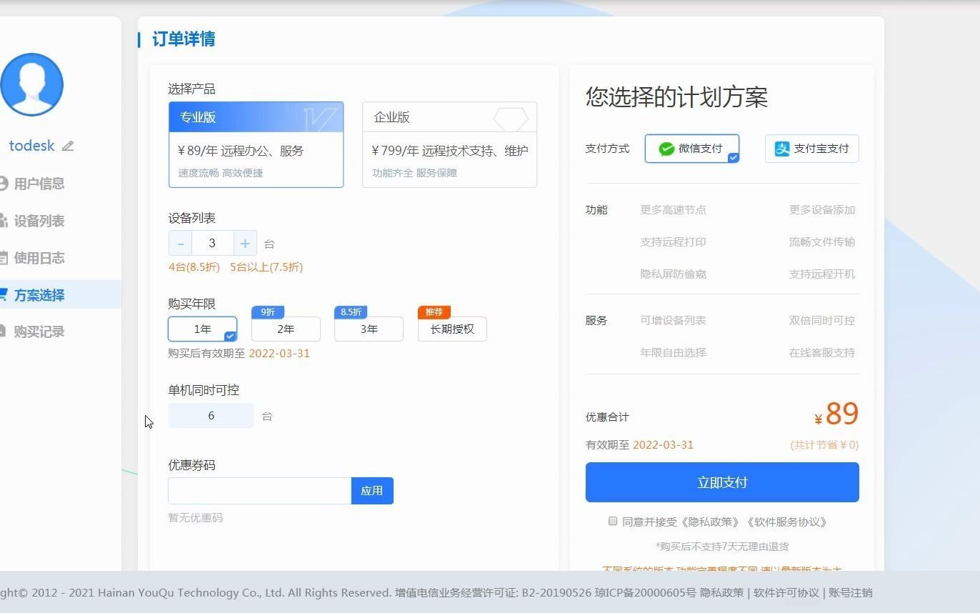The width and height of the screenshot is (980, 613).
Task: Open 用户信息 in the sidebar
Action: pyautogui.click(x=39, y=184)
